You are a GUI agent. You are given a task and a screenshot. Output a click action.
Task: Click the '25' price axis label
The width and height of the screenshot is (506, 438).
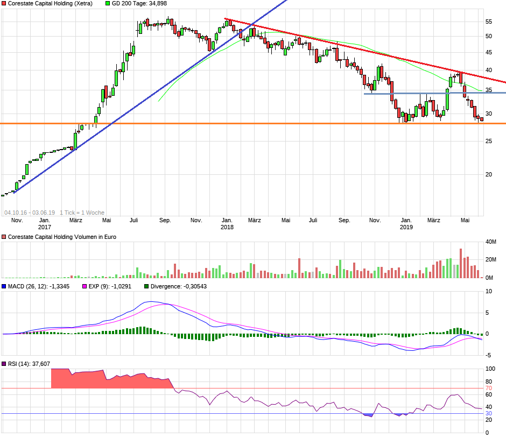pos(489,141)
